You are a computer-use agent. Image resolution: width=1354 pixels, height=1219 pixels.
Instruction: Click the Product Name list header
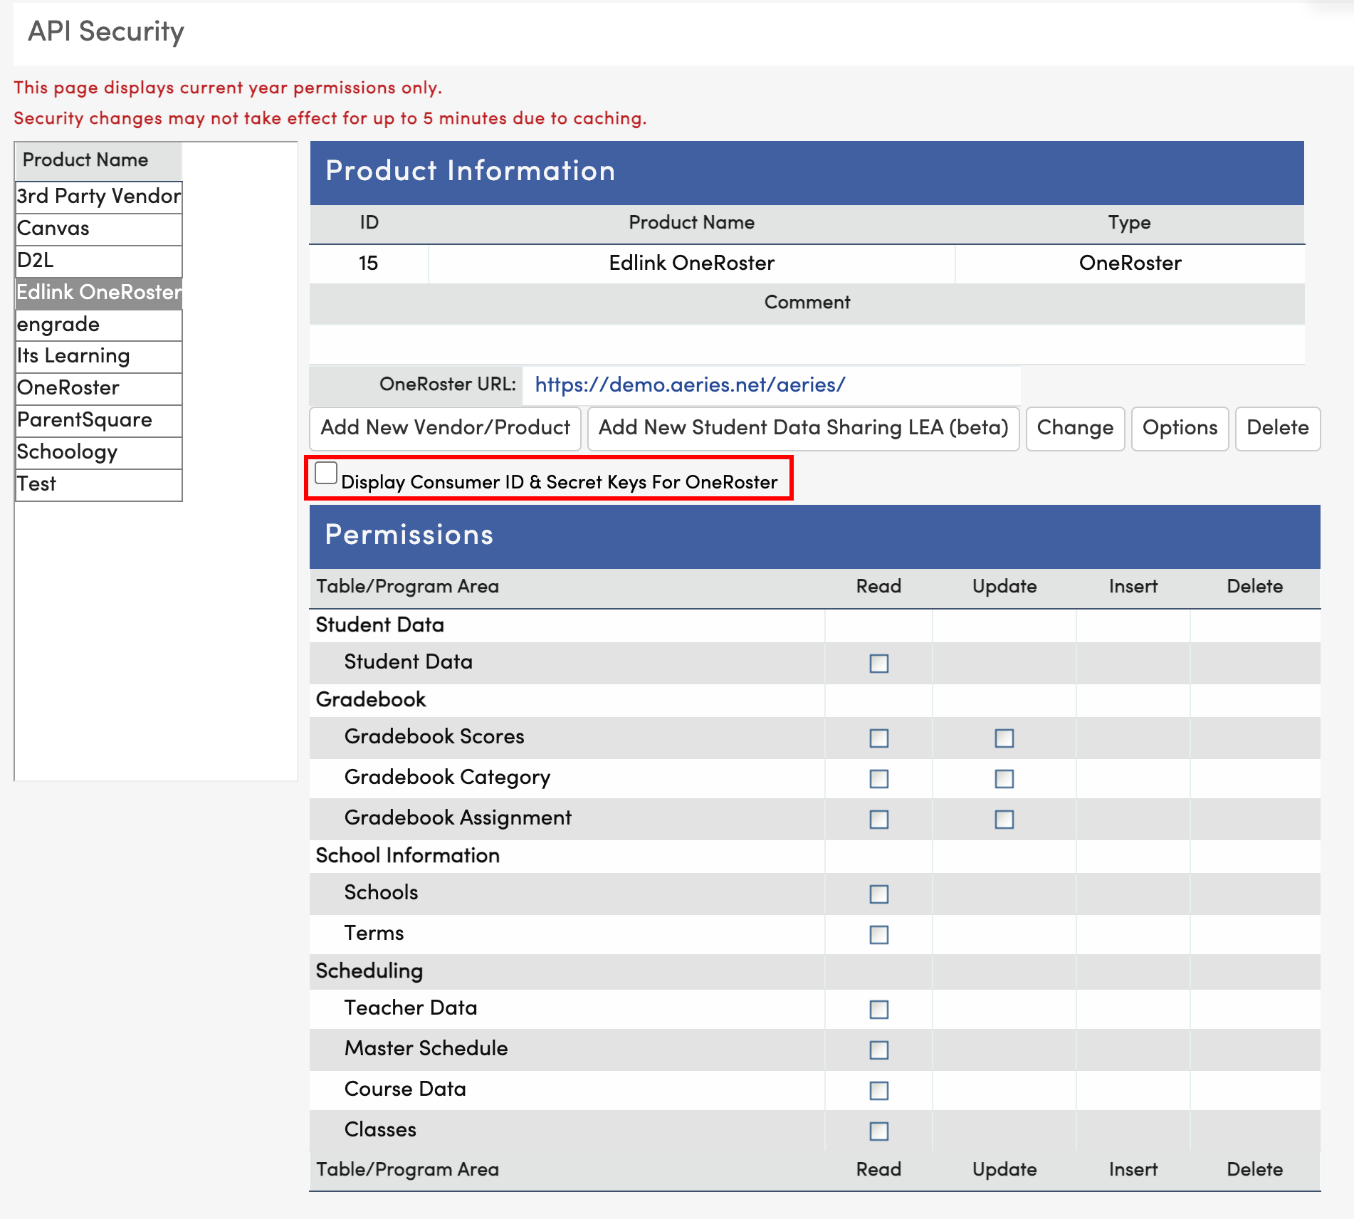(99, 161)
